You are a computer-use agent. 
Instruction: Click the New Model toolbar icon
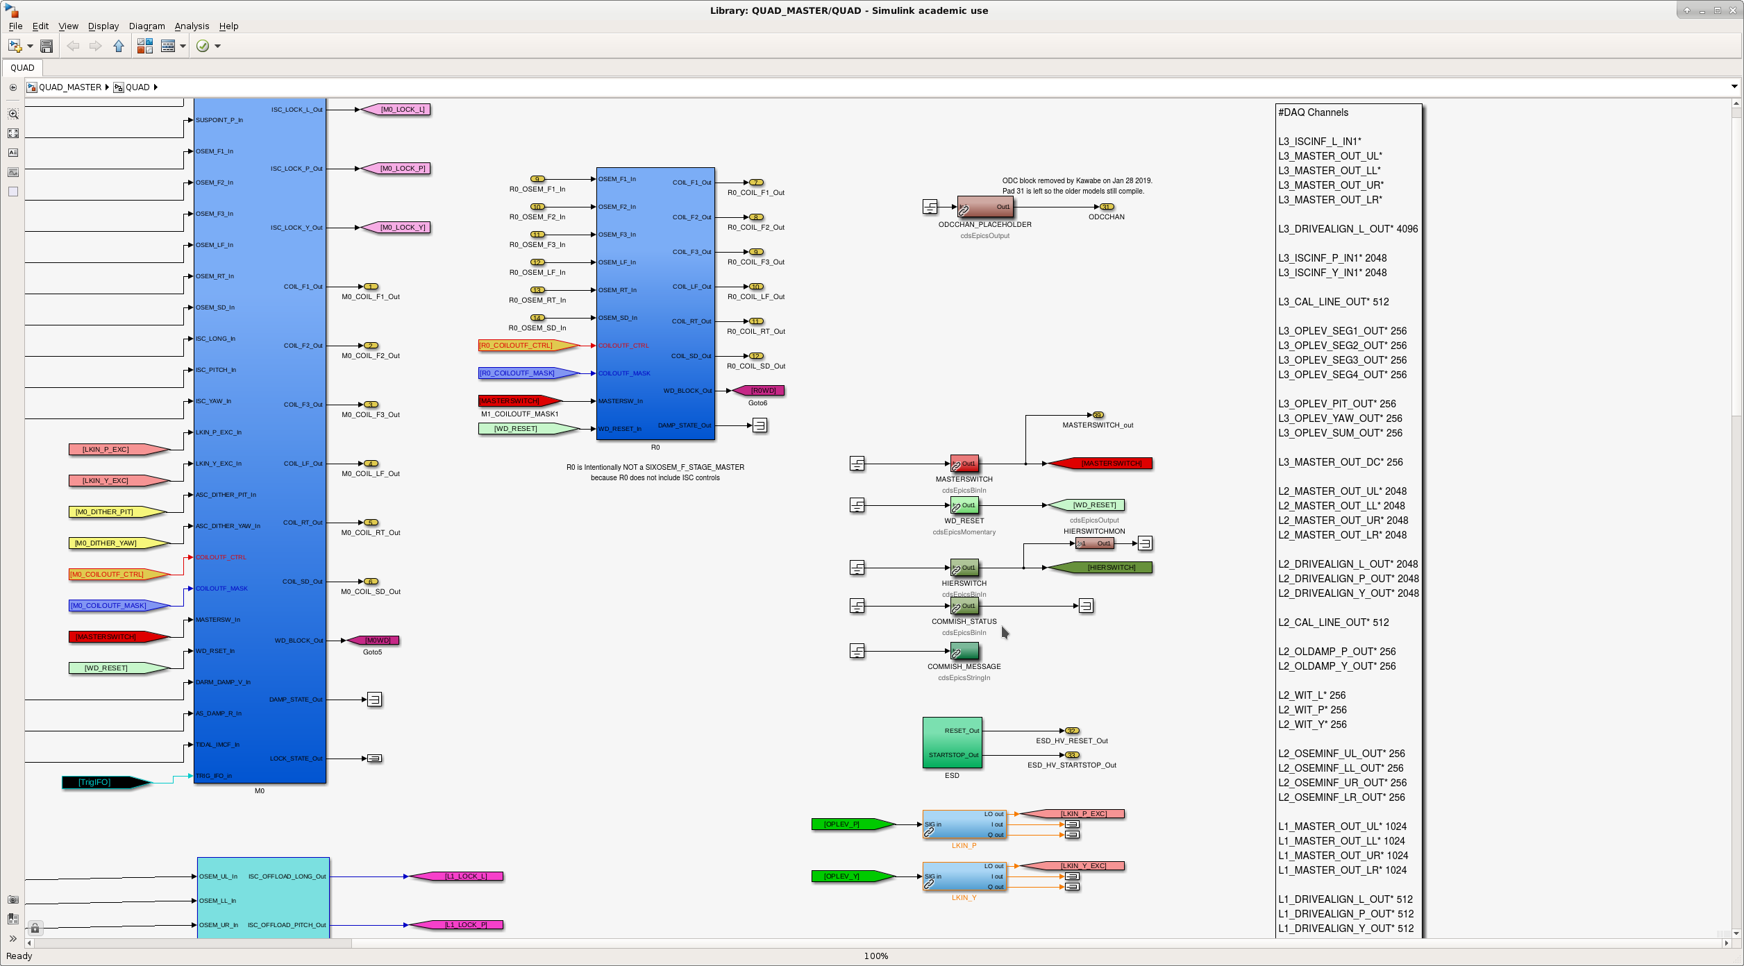(x=15, y=46)
